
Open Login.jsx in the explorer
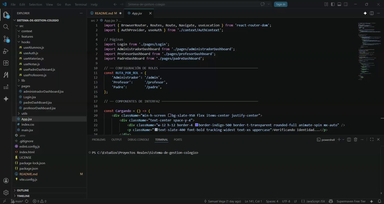(29, 97)
